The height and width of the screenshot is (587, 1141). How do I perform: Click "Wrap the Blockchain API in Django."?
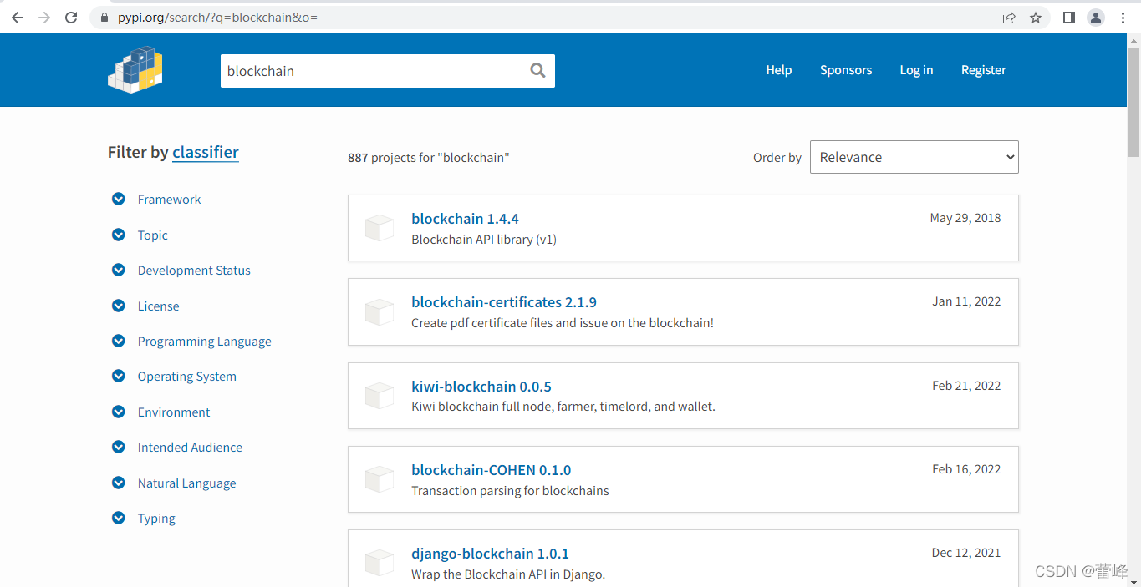coord(508,574)
